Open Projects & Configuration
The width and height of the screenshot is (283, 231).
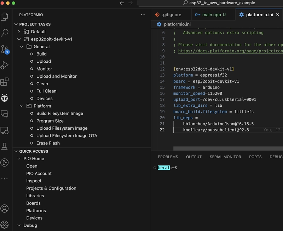tap(51, 188)
